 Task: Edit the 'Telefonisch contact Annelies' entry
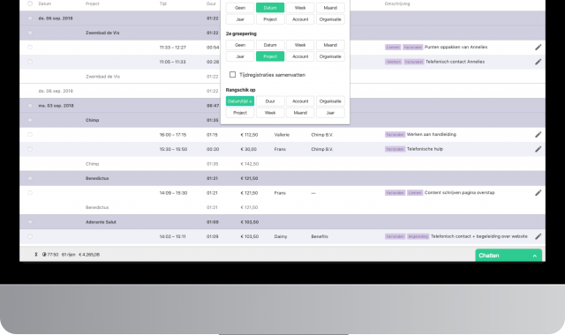point(538,62)
